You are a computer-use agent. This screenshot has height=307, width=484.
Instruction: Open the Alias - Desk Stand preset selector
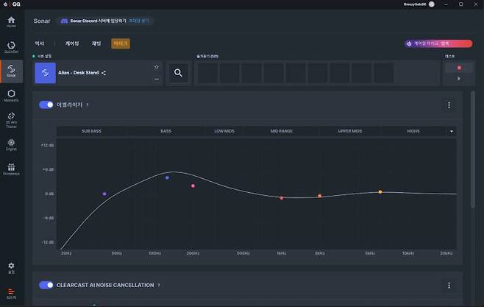click(98, 73)
